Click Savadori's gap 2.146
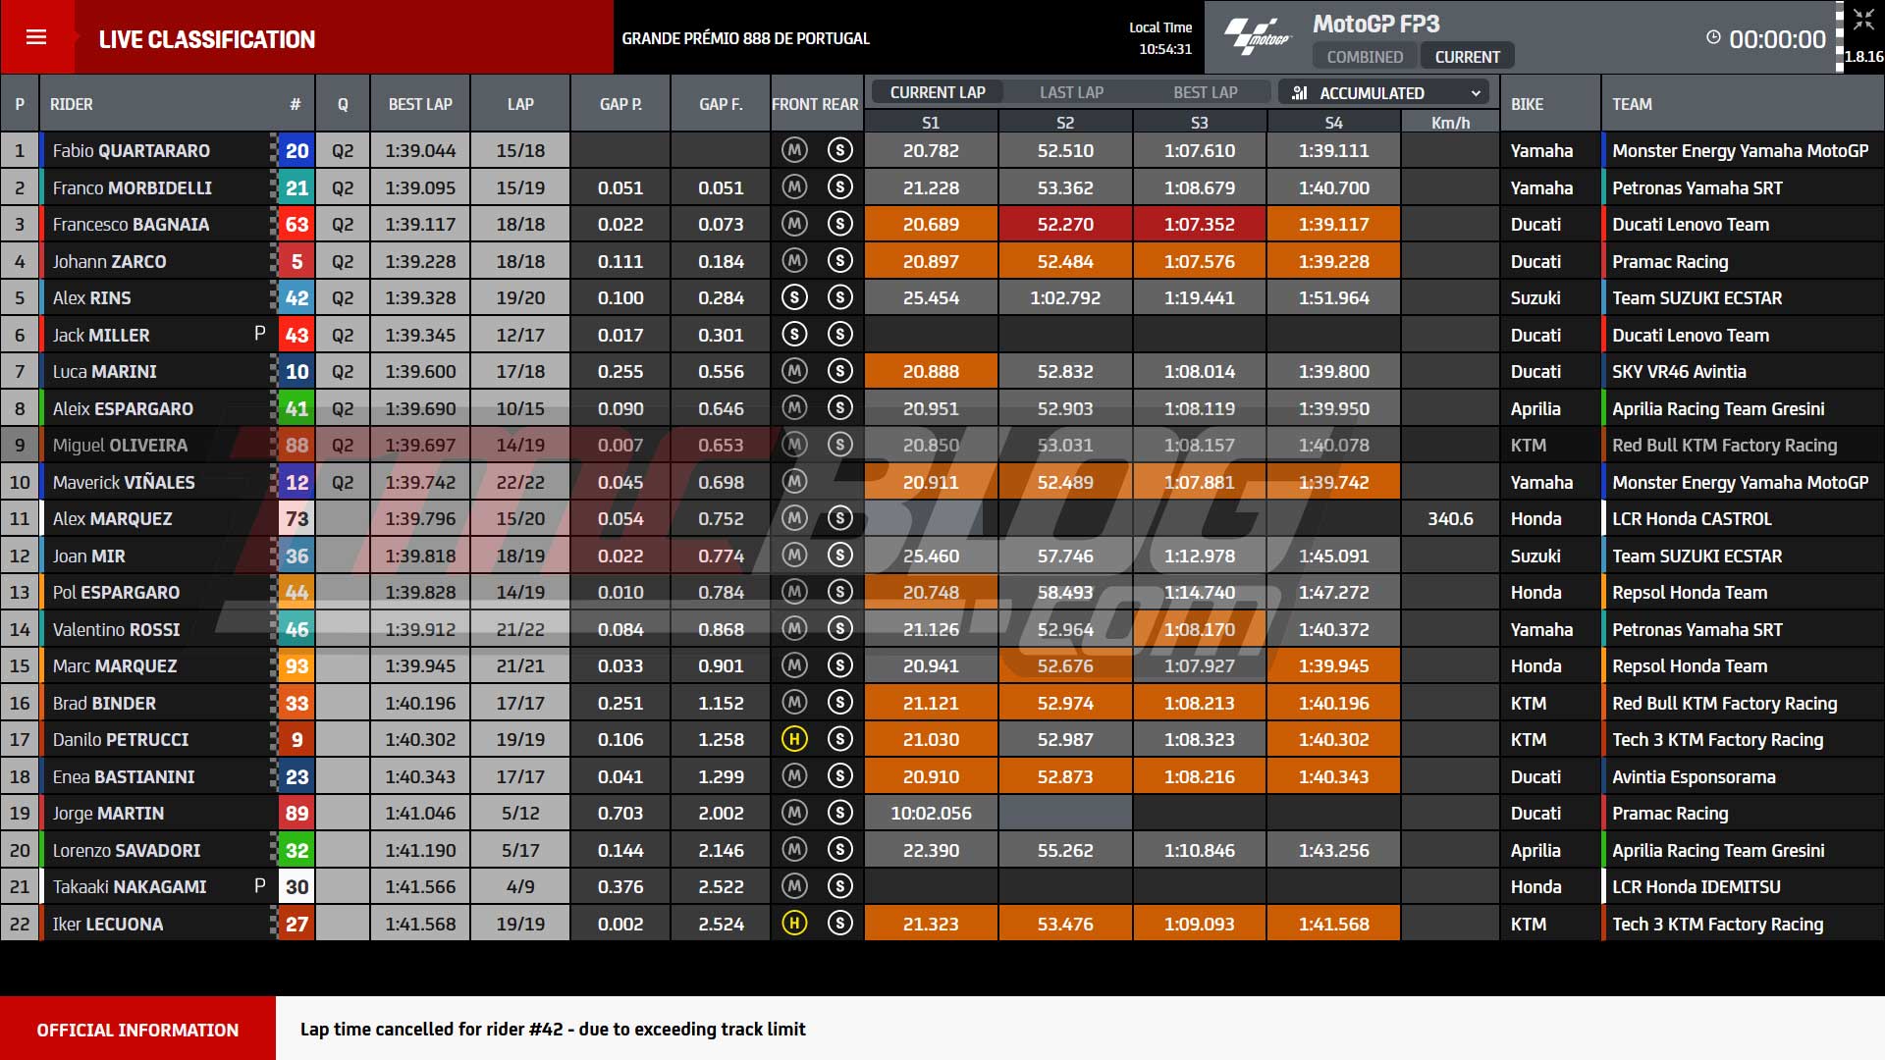Image resolution: width=1885 pixels, height=1060 pixels. pyautogui.click(x=721, y=850)
